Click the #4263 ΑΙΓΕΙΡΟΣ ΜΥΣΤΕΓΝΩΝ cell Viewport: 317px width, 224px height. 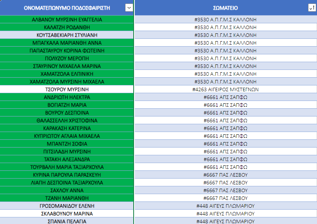(226, 89)
